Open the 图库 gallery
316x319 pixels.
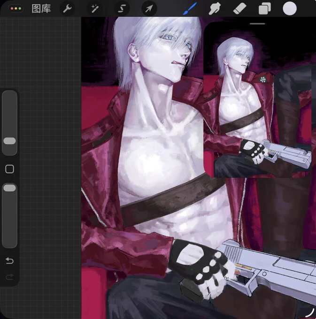pos(41,9)
